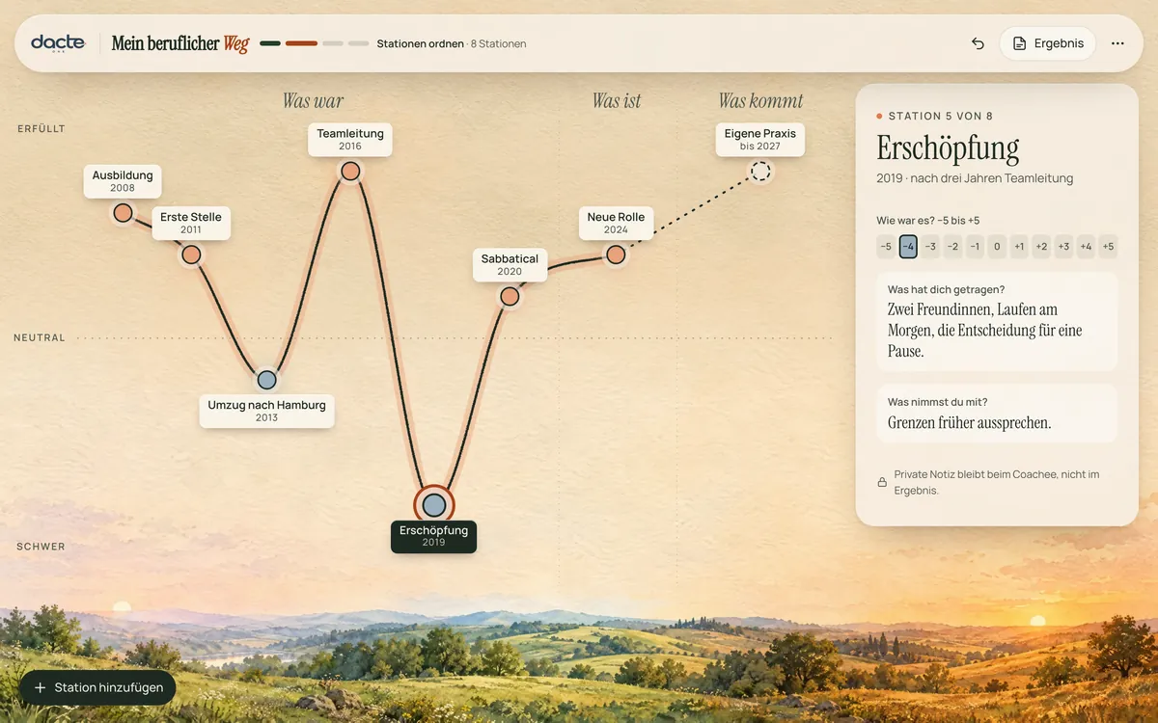Click Station hinzufügen button
The image size is (1158, 723).
(97, 687)
